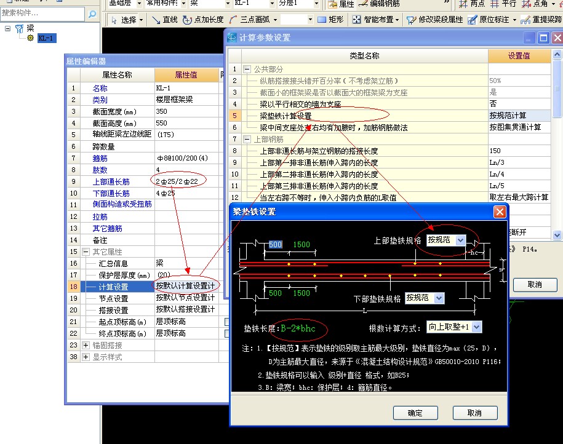Open the KL-1 component name dropdown
Image resolution: width=563 pixels, height=444 pixels.
pyautogui.click(x=272, y=4)
